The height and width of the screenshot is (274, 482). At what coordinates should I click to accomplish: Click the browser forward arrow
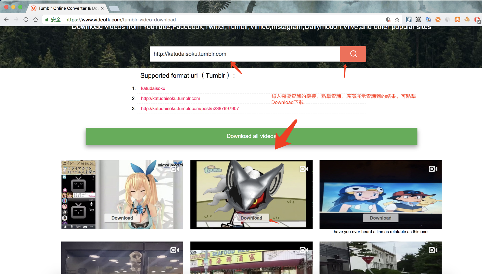coord(16,20)
